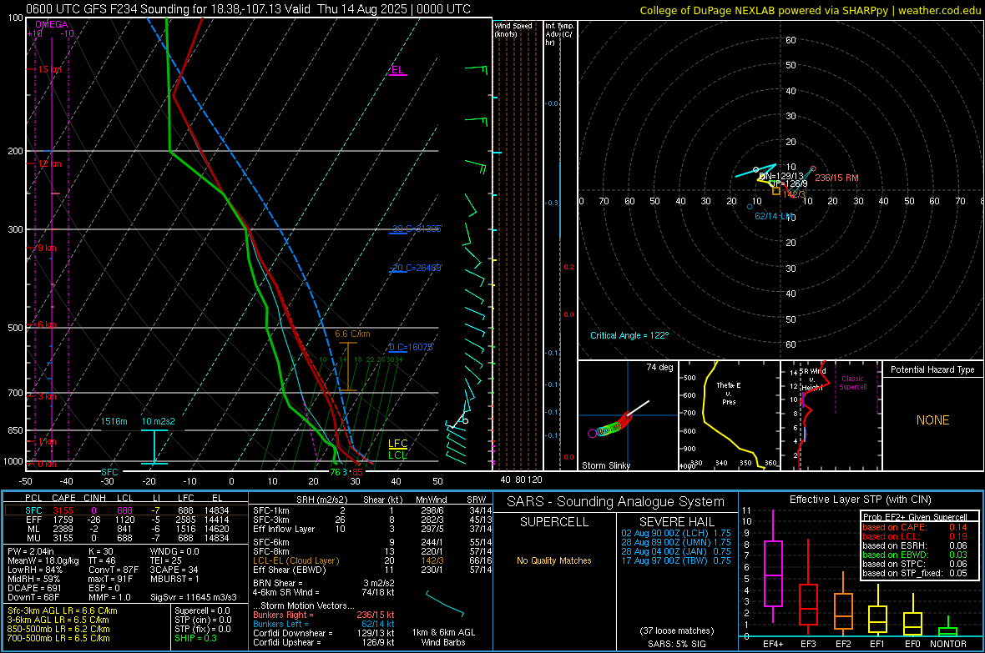
Task: Select the MU parcel row
Action: 126,538
